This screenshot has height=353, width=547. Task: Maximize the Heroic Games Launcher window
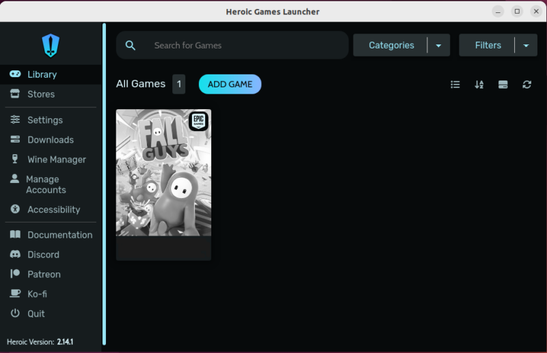pos(517,12)
